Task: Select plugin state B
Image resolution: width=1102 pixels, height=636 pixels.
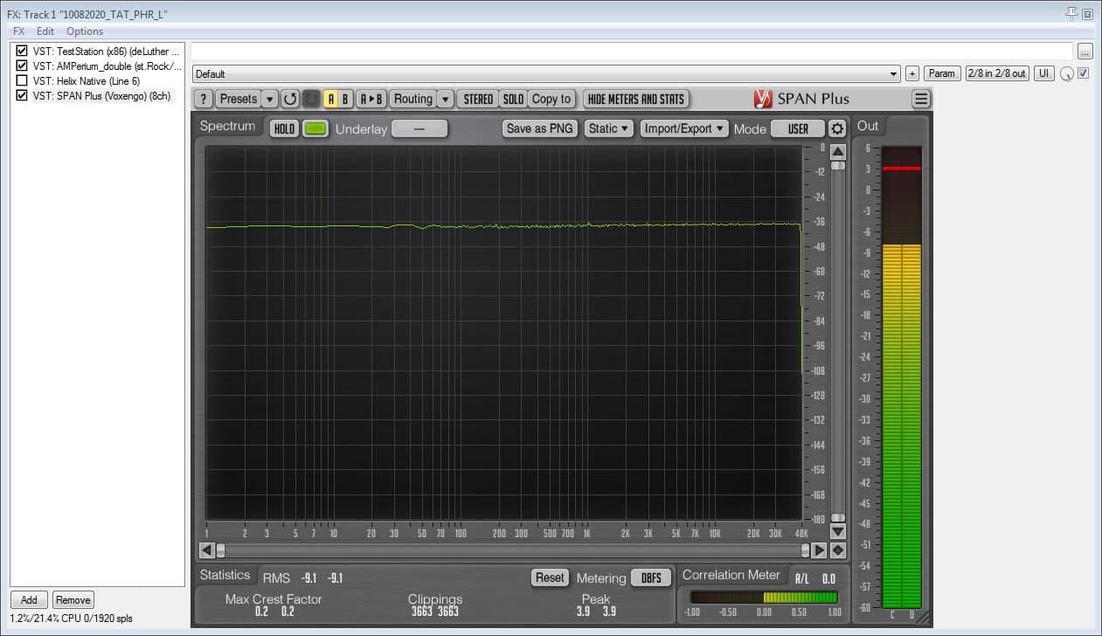Action: pos(345,99)
